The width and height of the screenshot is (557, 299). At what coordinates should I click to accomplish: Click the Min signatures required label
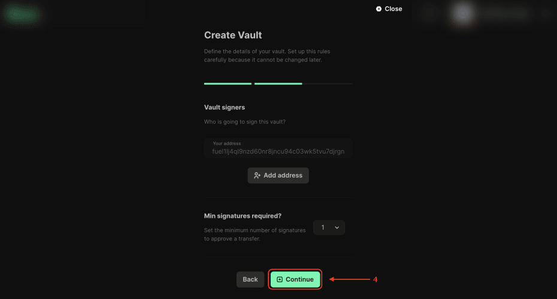pos(243,216)
